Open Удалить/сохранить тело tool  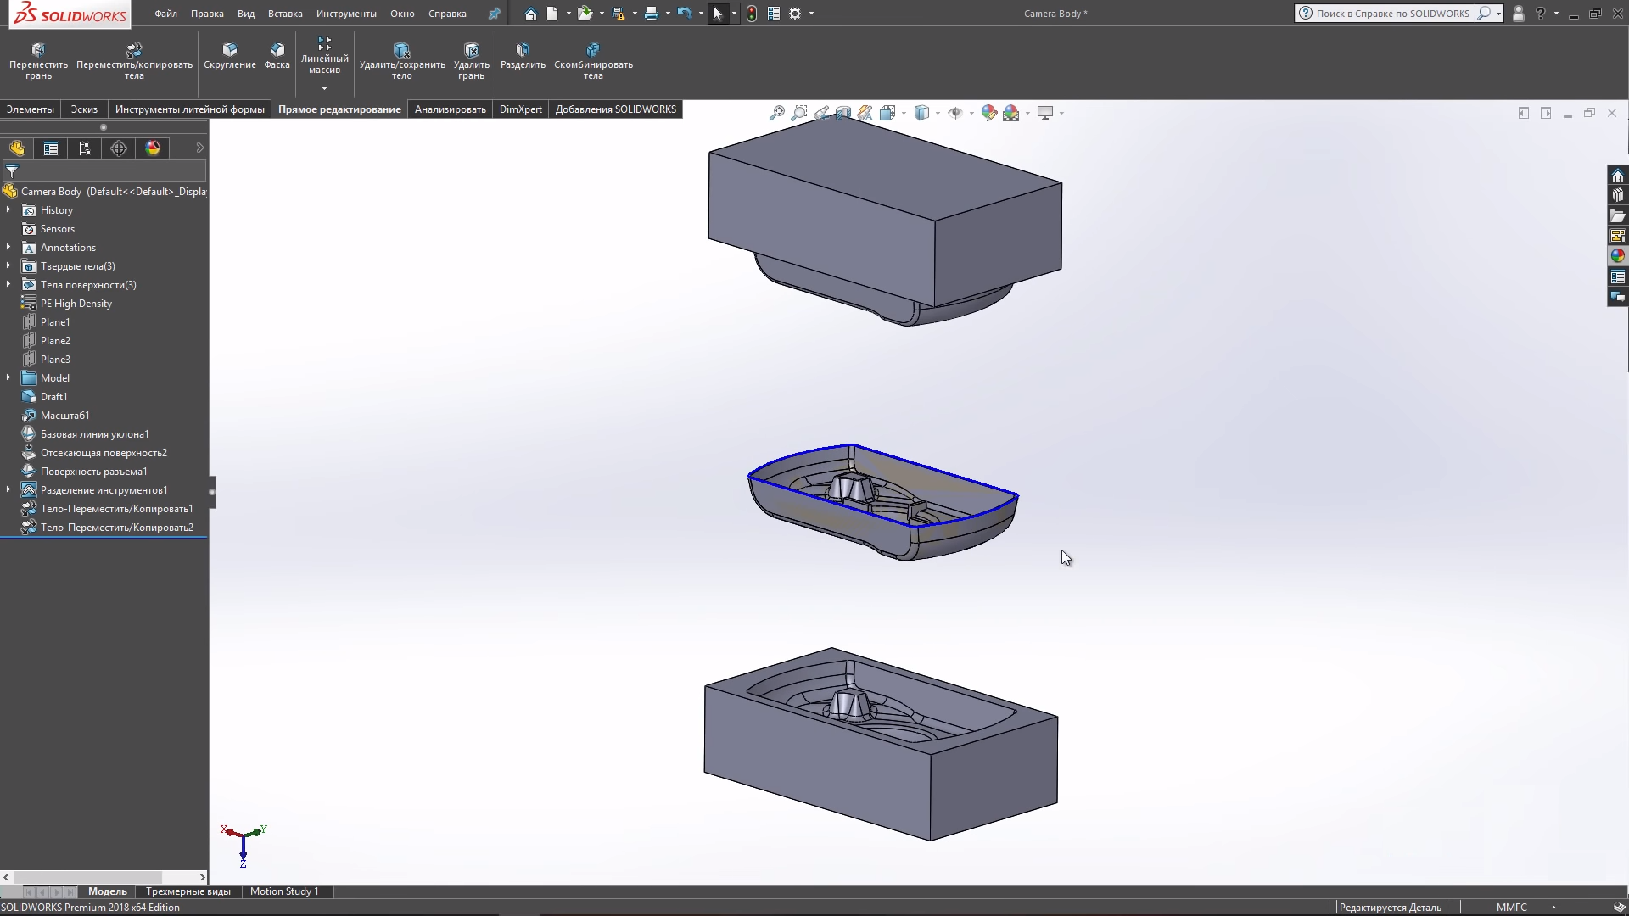point(402,61)
